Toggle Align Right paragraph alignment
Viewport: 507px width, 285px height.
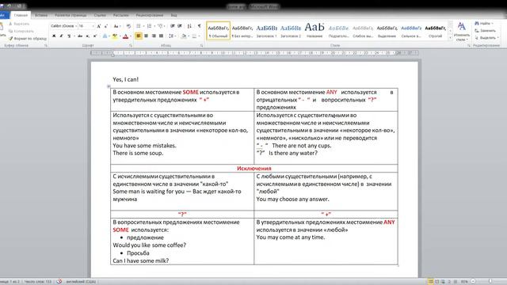click(154, 36)
